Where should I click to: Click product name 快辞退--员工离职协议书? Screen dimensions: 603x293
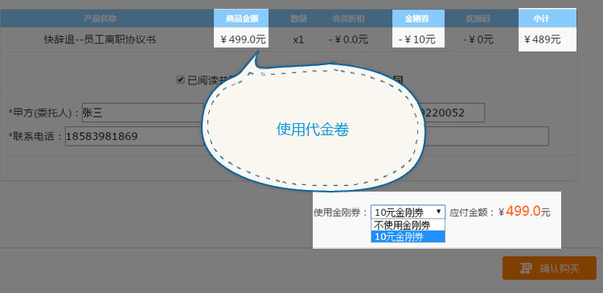(100, 39)
